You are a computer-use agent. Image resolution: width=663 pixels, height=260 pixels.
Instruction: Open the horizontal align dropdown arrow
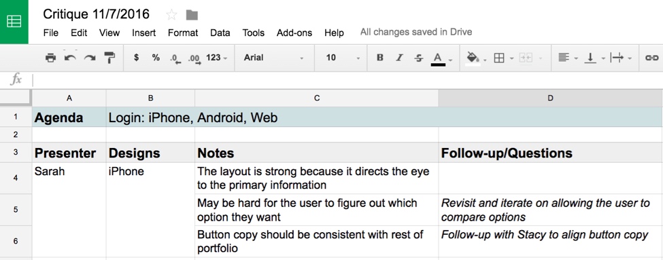point(576,58)
